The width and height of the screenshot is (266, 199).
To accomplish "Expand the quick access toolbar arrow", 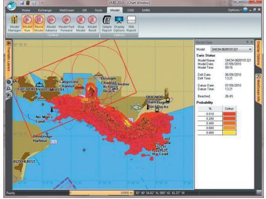I will click(x=42, y=3).
